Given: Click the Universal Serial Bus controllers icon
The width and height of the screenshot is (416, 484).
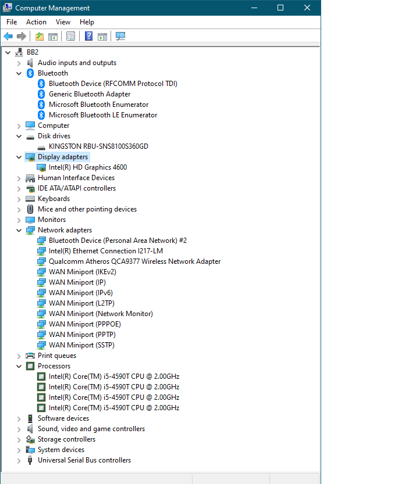Looking at the screenshot, I should (x=30, y=460).
